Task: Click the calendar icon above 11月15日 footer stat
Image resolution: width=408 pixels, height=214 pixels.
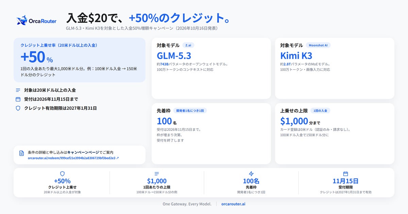Action: pyautogui.click(x=345, y=174)
